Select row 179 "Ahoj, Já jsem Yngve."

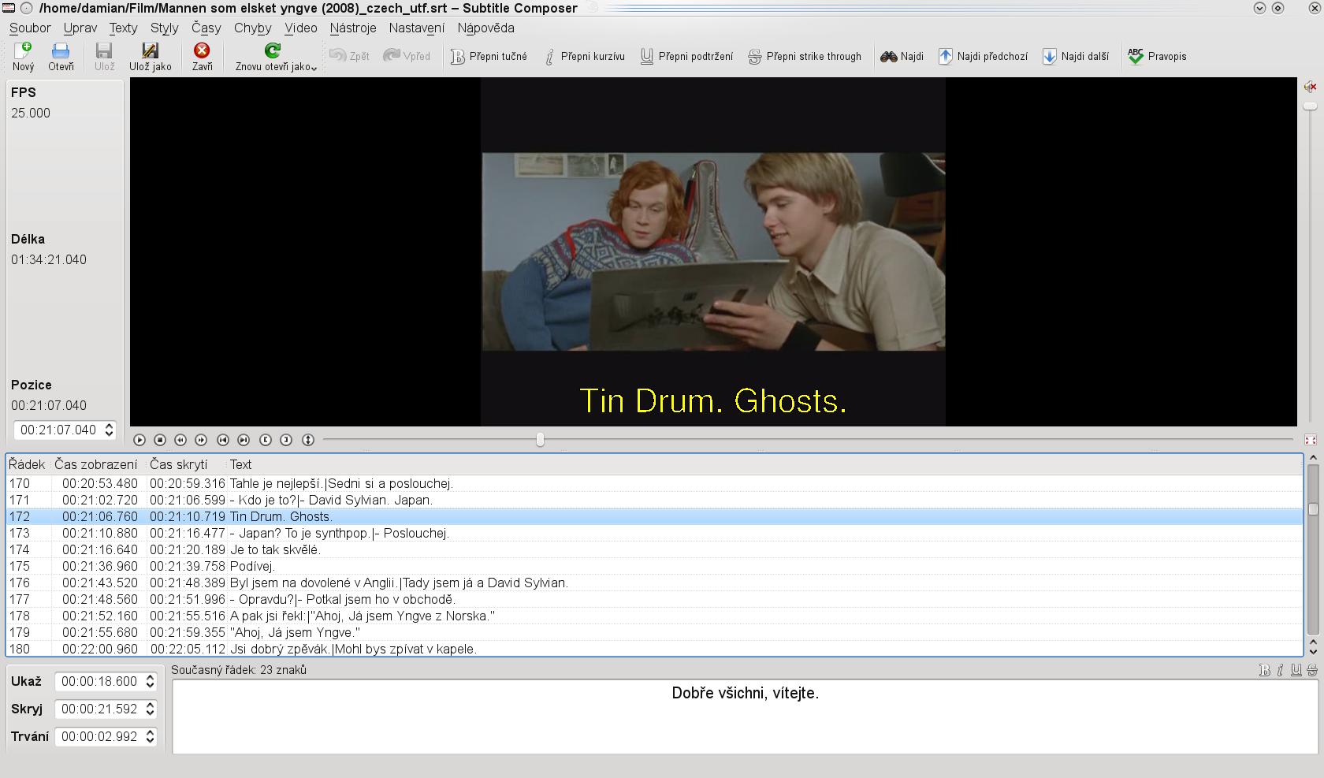click(654, 632)
